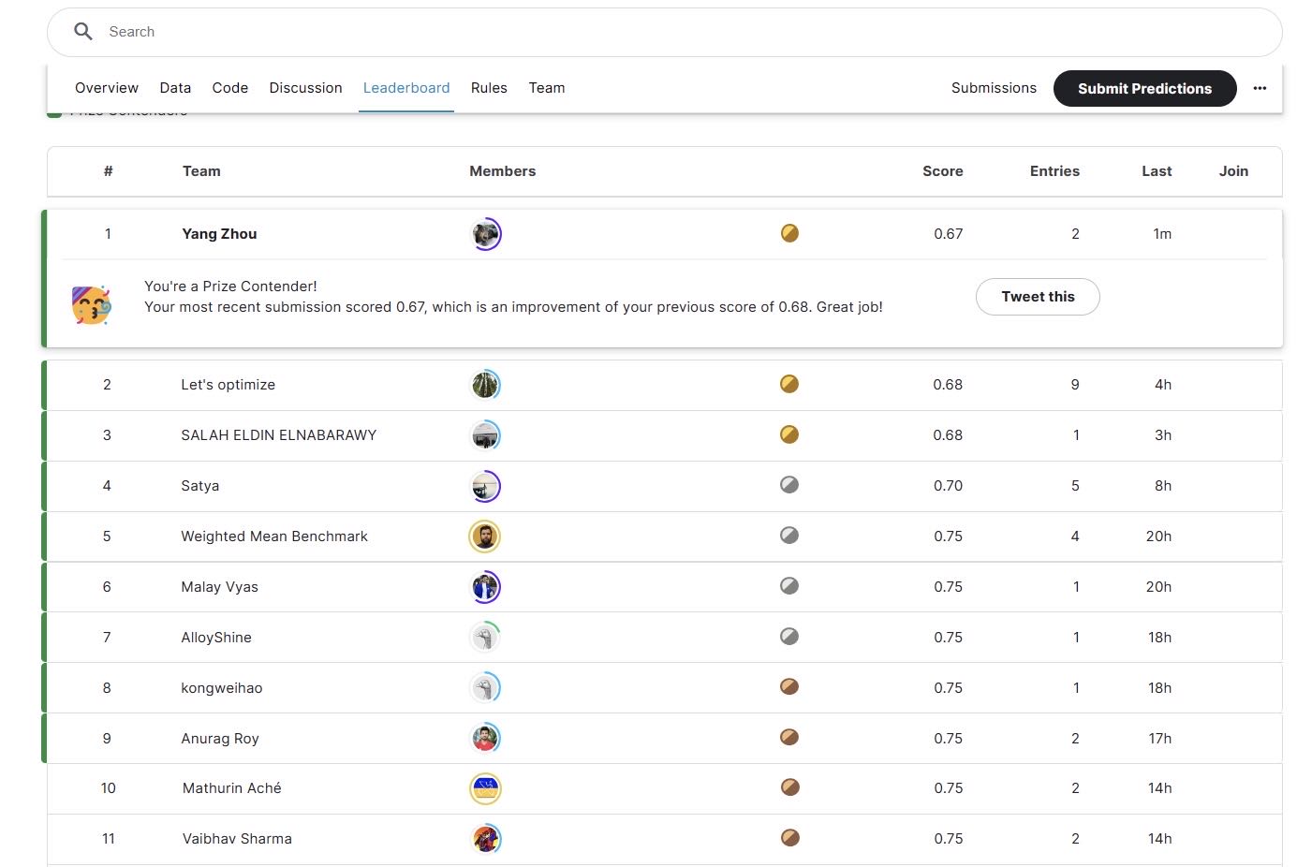Click the Tweet this button

click(x=1038, y=297)
